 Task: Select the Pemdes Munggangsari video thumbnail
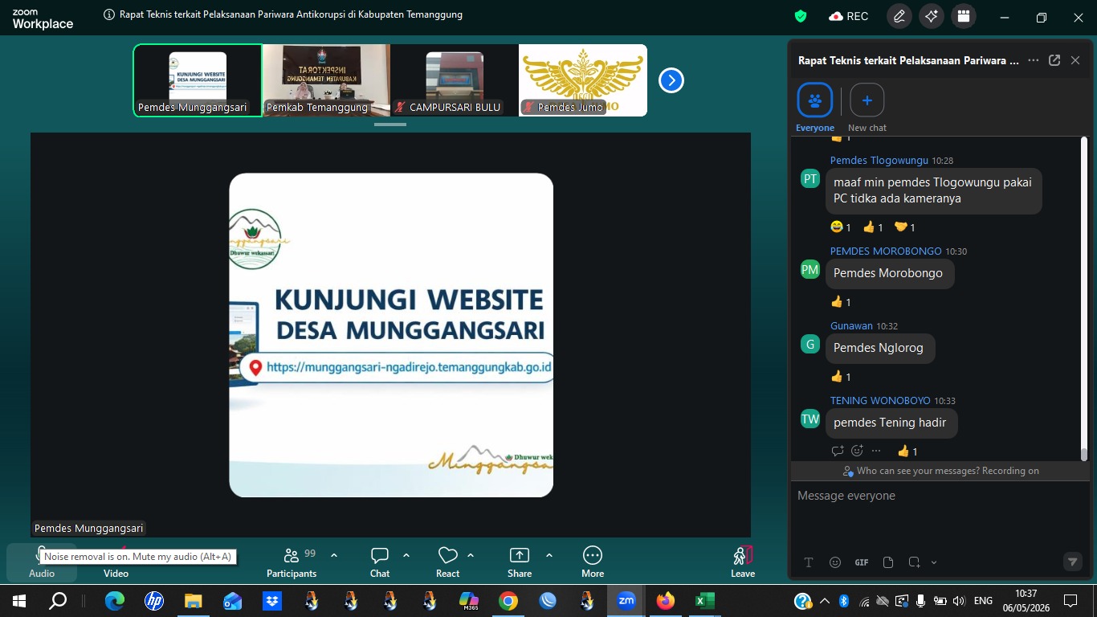coord(198,80)
